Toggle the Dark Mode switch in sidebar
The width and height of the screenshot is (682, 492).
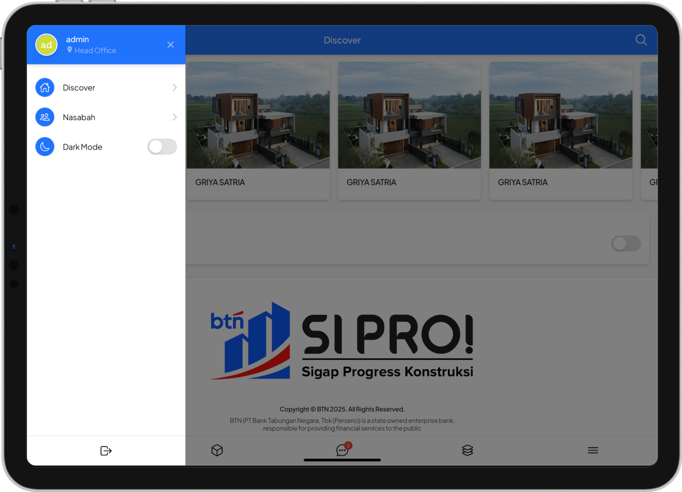click(162, 147)
